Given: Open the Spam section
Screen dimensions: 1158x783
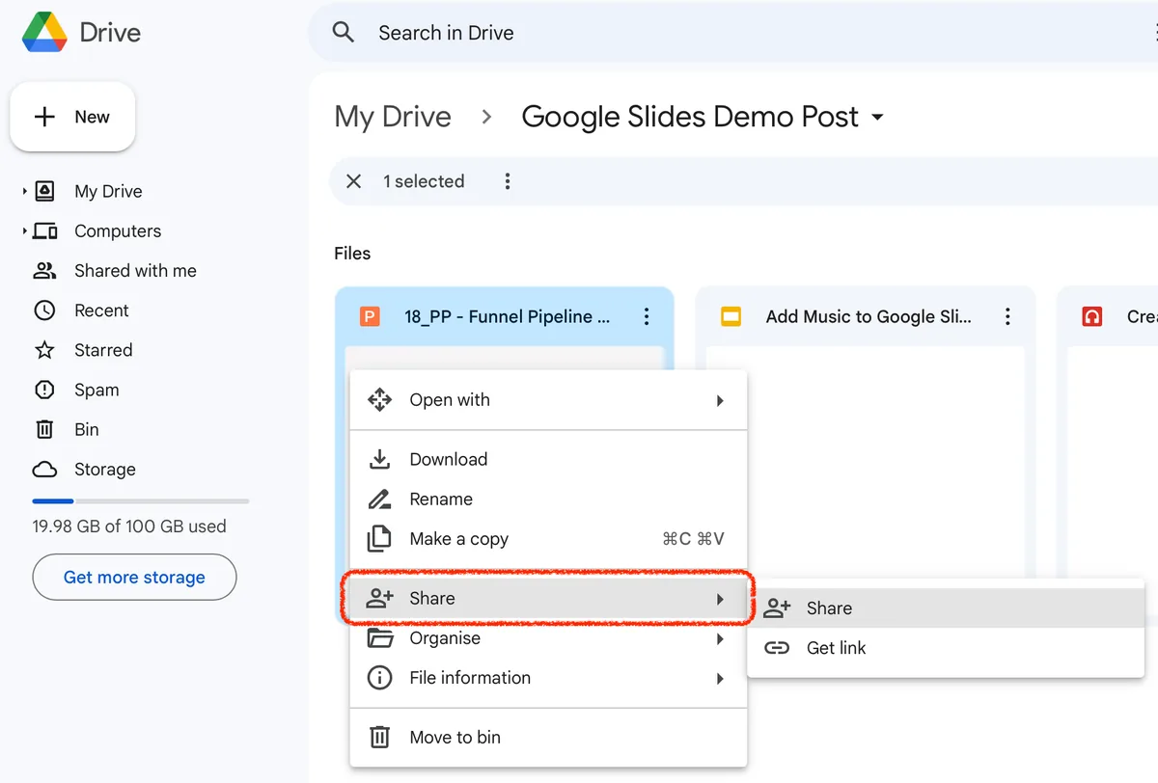Looking at the screenshot, I should point(96,390).
